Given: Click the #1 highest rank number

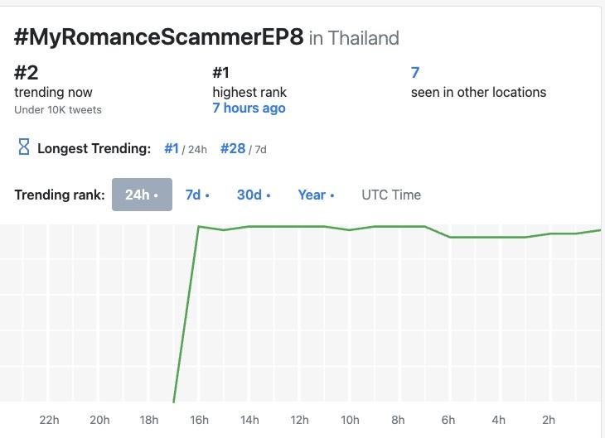Looking at the screenshot, I should pos(221,72).
